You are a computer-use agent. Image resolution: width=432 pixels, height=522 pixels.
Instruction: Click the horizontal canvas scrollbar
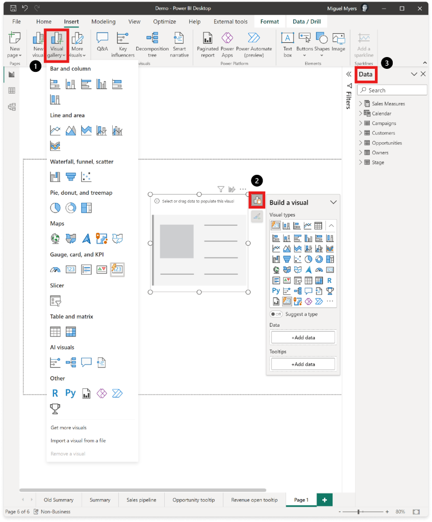(143, 490)
